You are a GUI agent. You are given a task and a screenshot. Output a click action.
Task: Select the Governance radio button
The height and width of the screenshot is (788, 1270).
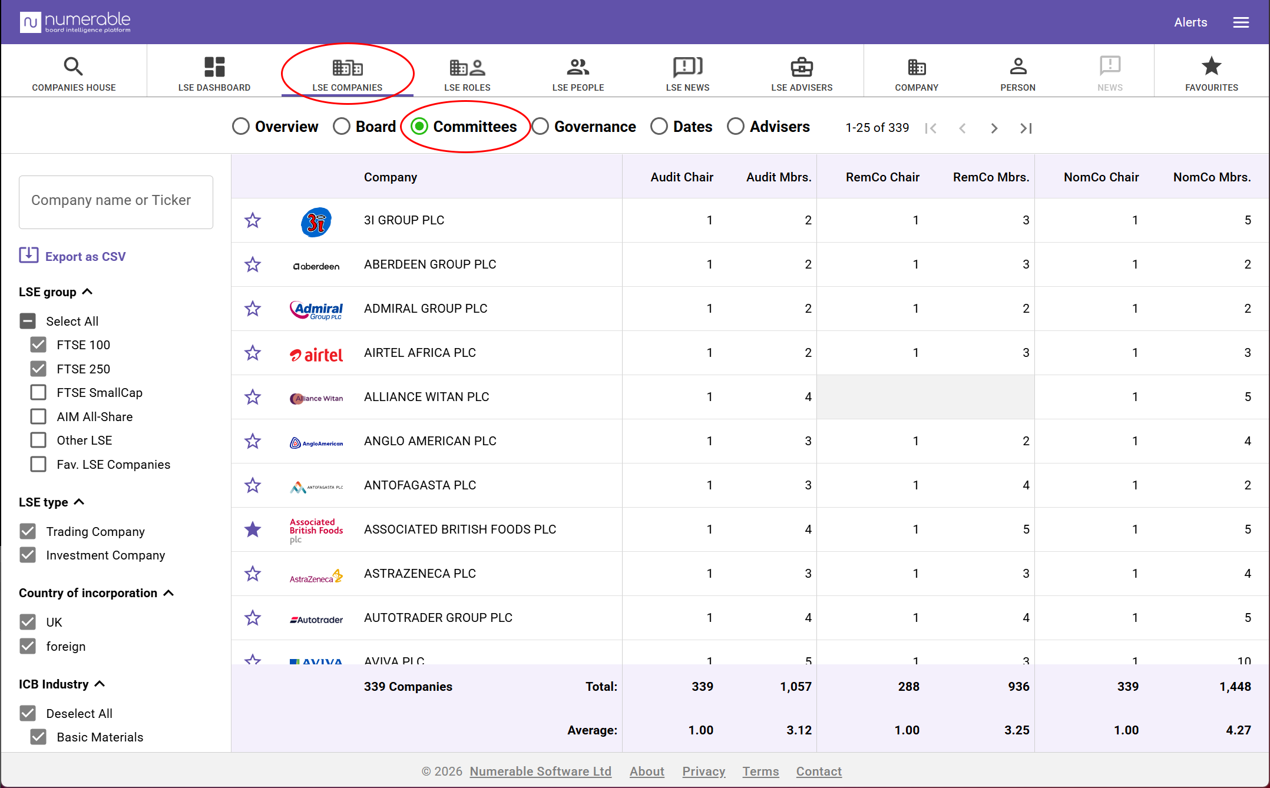coord(540,127)
